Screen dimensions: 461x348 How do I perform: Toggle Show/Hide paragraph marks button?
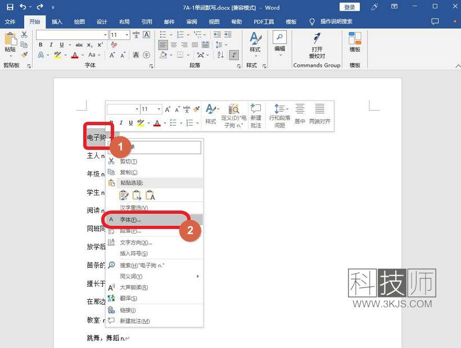(234, 55)
